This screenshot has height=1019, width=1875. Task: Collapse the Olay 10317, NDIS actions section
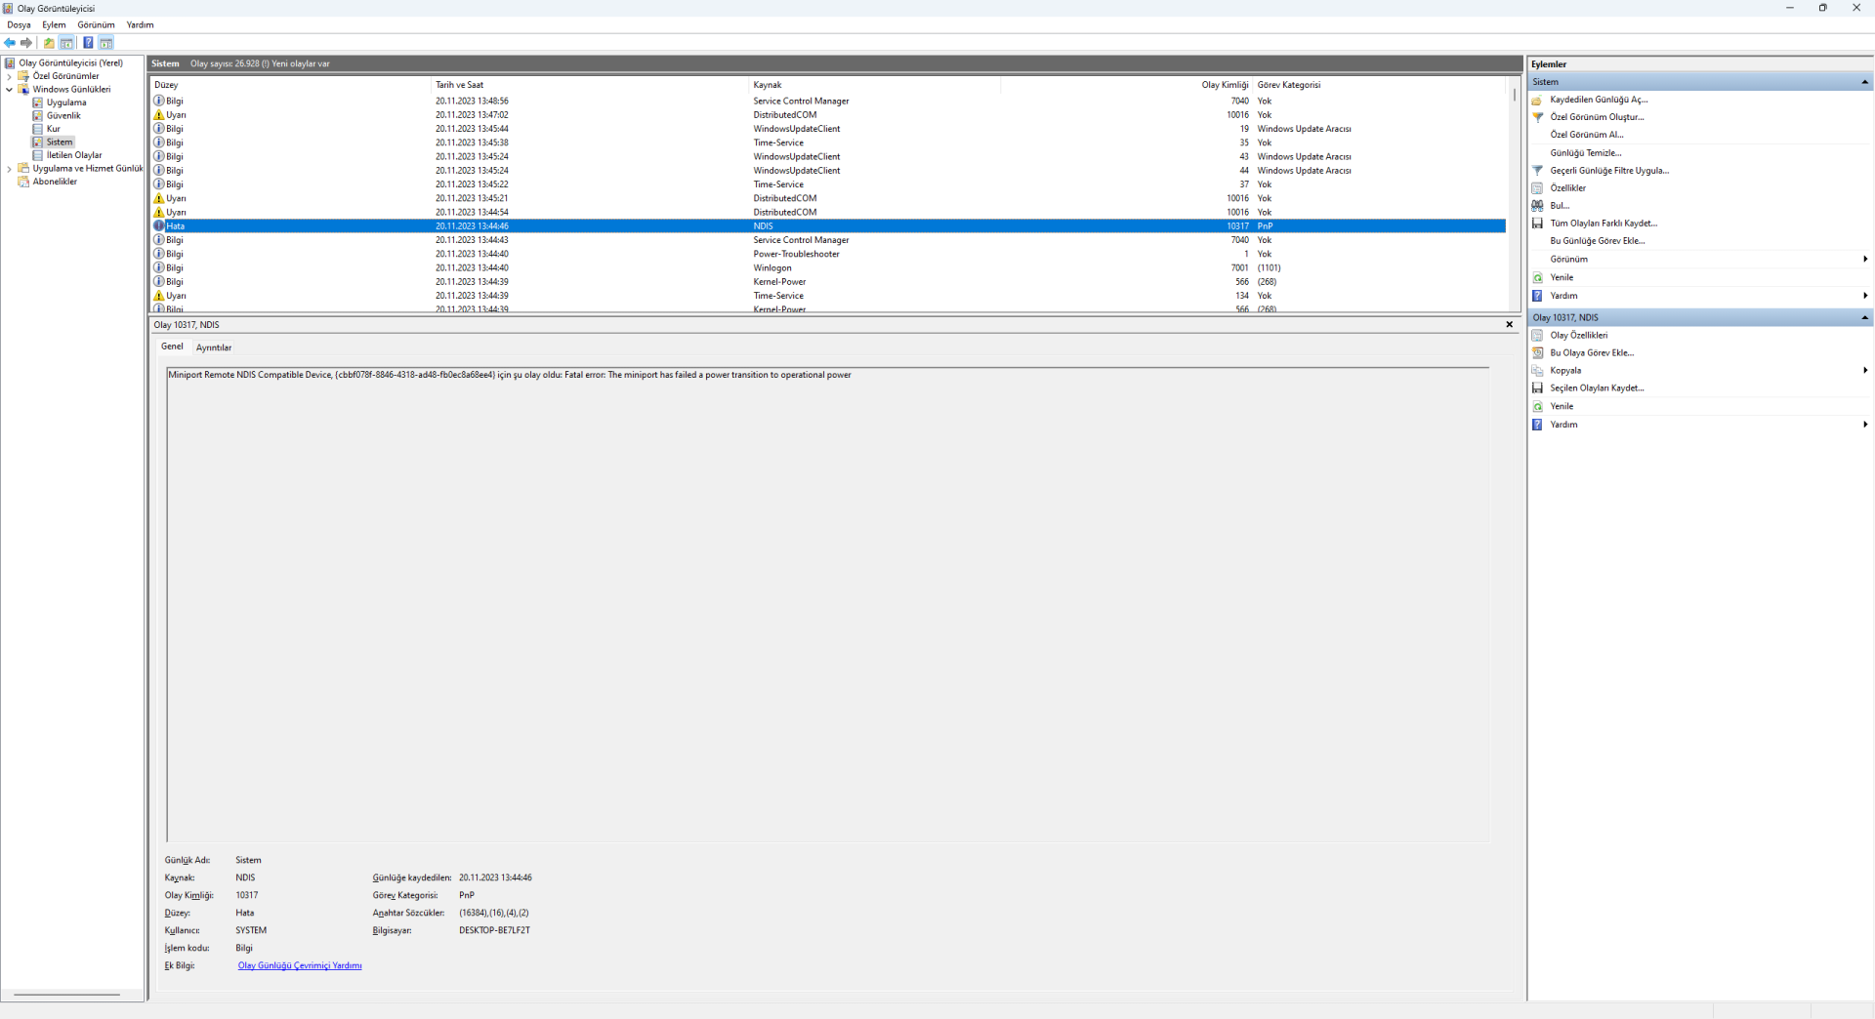tap(1864, 318)
